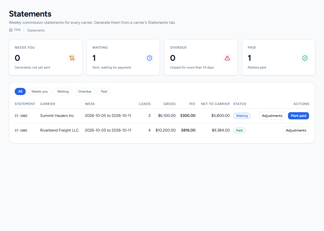Click the $5,800.00 net to carrier
Viewport: 324px width, 231px height.
click(x=220, y=116)
